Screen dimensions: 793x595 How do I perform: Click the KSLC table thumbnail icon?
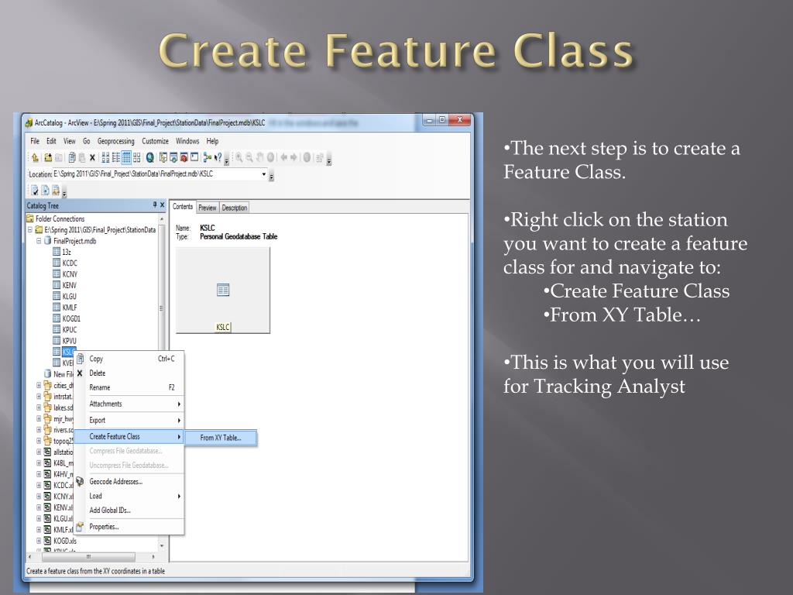pos(223,290)
